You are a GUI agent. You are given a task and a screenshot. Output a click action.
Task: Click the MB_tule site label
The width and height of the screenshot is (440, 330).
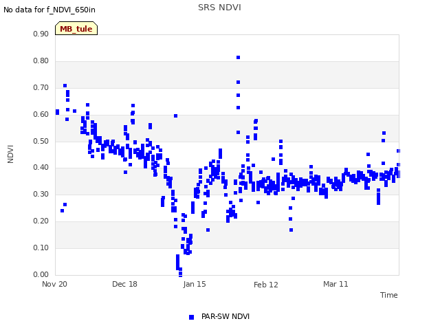76,29
